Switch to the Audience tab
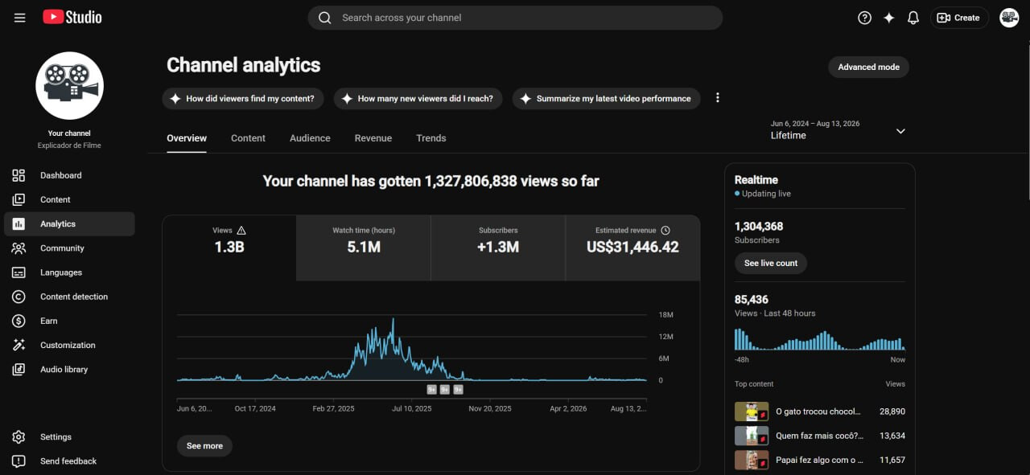Screen dimensions: 1030x475 (310, 138)
